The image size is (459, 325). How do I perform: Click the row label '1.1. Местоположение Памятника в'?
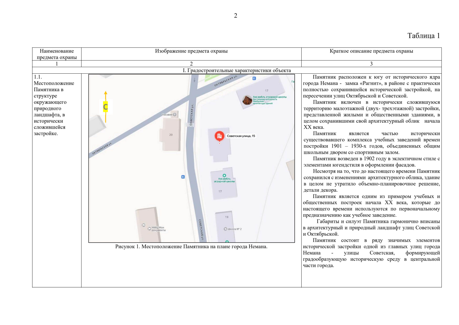coord(54,83)
